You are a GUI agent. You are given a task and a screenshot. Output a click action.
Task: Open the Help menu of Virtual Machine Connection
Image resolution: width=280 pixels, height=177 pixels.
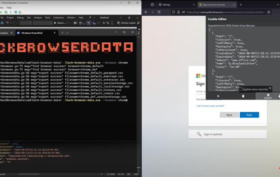[9, 7]
